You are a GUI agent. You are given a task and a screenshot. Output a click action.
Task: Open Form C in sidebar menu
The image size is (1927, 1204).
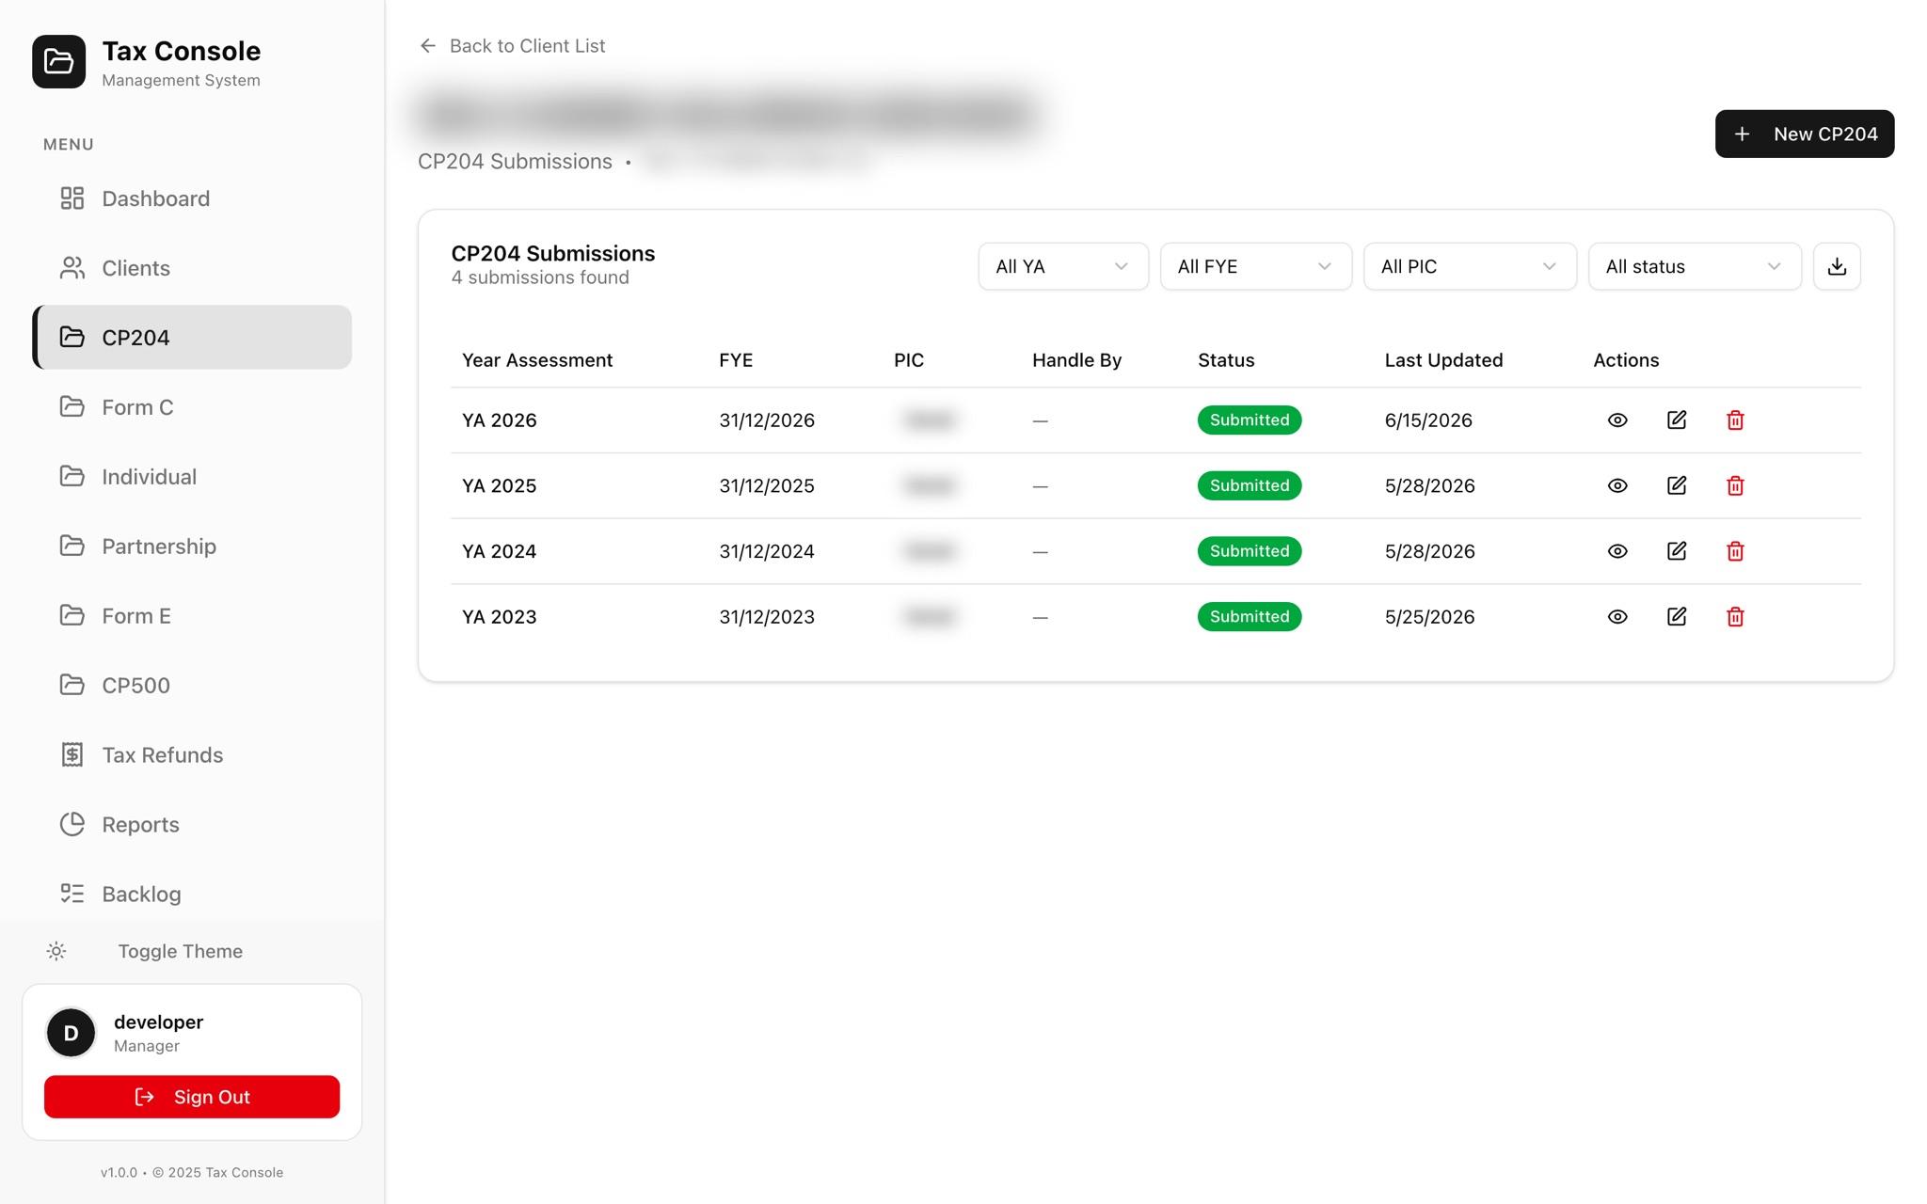(x=192, y=407)
